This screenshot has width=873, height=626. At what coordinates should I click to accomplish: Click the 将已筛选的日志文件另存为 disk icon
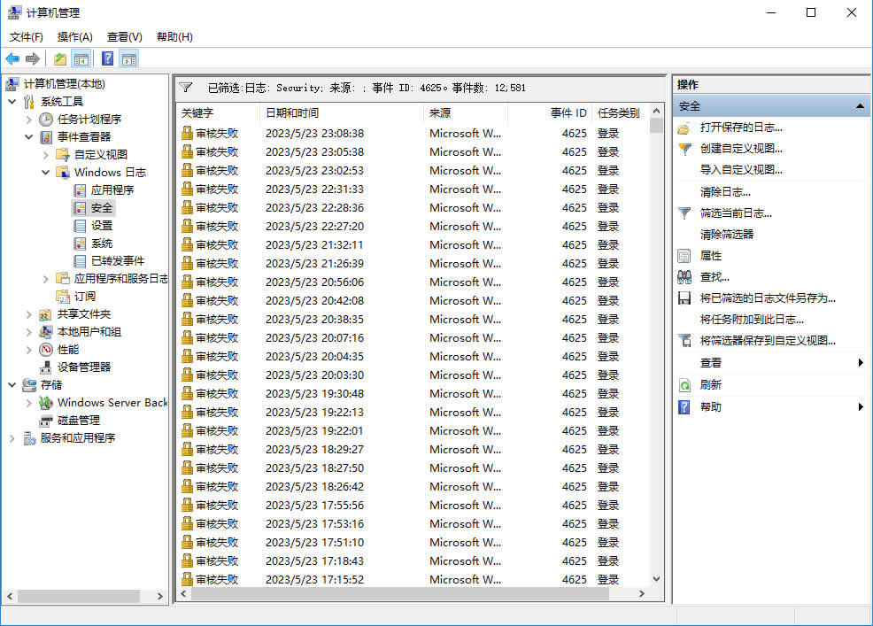pyautogui.click(x=685, y=297)
